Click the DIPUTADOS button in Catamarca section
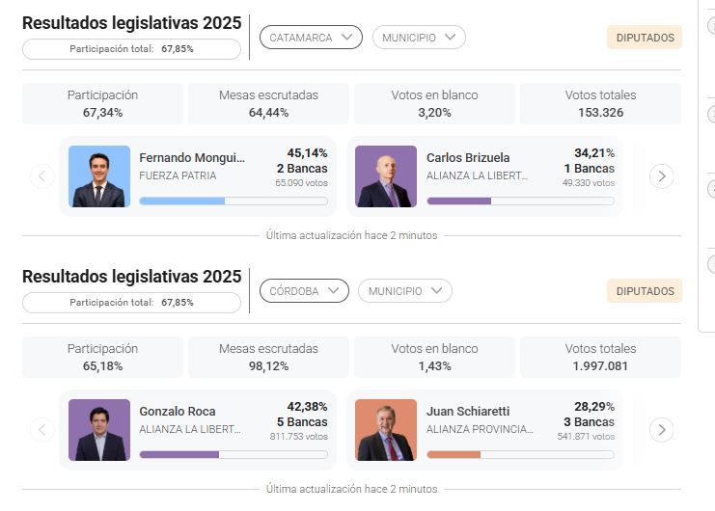This screenshot has width=715, height=511. (x=645, y=38)
